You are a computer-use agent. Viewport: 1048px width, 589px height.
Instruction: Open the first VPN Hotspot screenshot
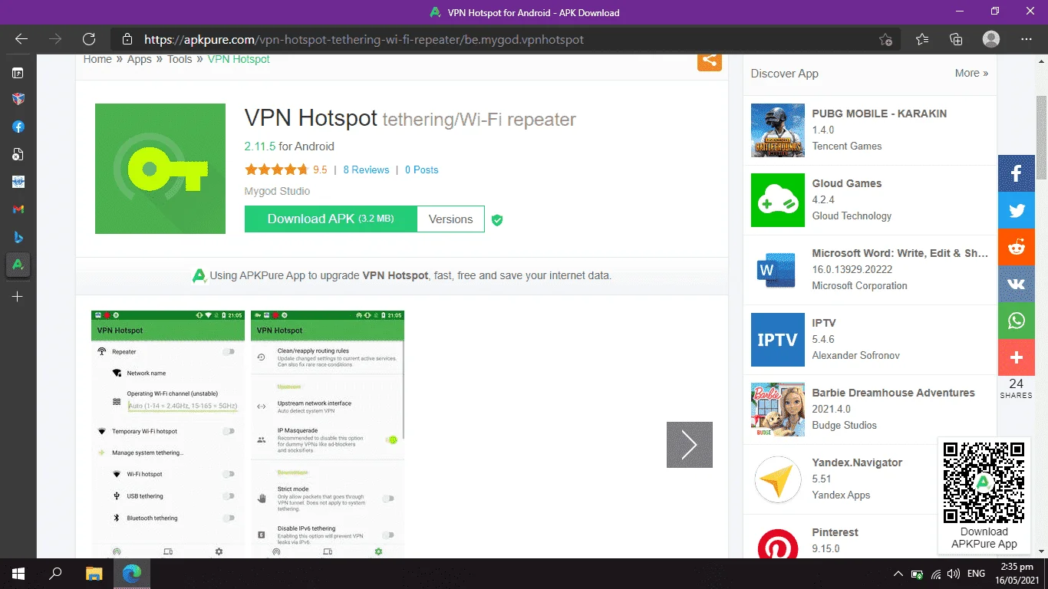click(x=168, y=434)
